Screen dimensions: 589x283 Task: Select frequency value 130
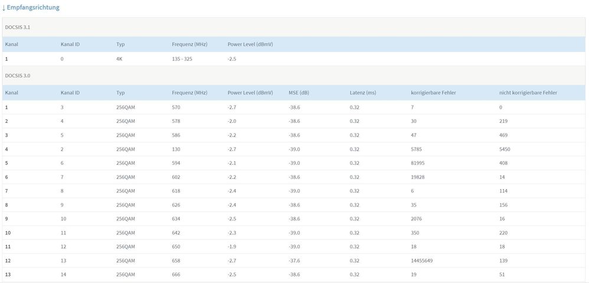[176, 149]
